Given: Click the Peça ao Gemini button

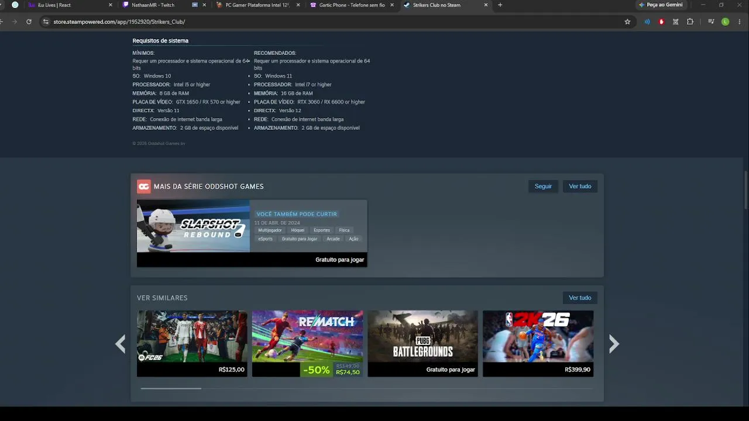Looking at the screenshot, I should (661, 5).
